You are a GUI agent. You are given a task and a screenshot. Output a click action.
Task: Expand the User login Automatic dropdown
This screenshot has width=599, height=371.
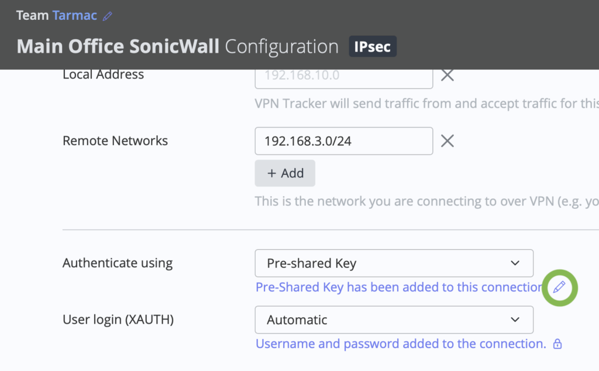pyautogui.click(x=394, y=320)
